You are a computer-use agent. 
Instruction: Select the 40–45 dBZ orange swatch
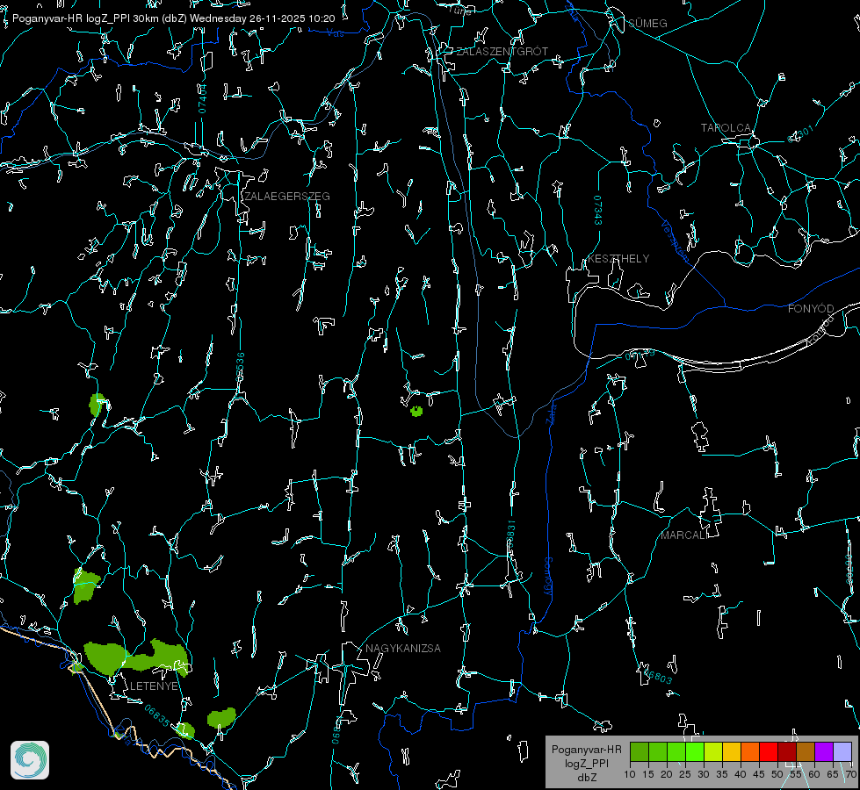click(x=750, y=751)
